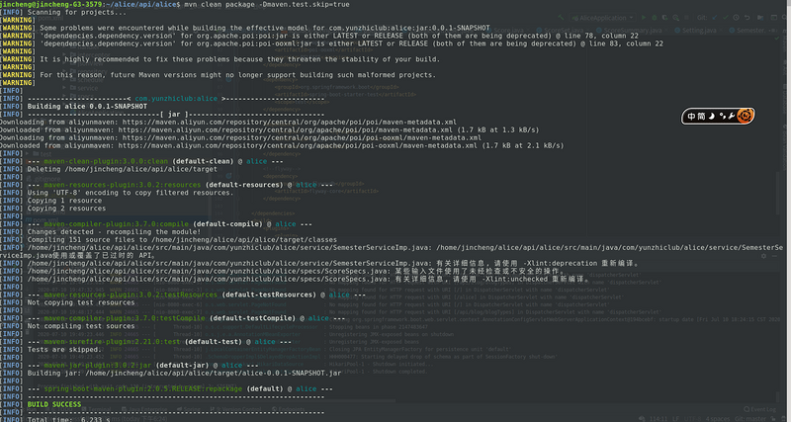Image resolution: width=791 pixels, height=422 pixels.
Task: Click the Build hammer icon in the IDE toolbar
Action: point(561,18)
